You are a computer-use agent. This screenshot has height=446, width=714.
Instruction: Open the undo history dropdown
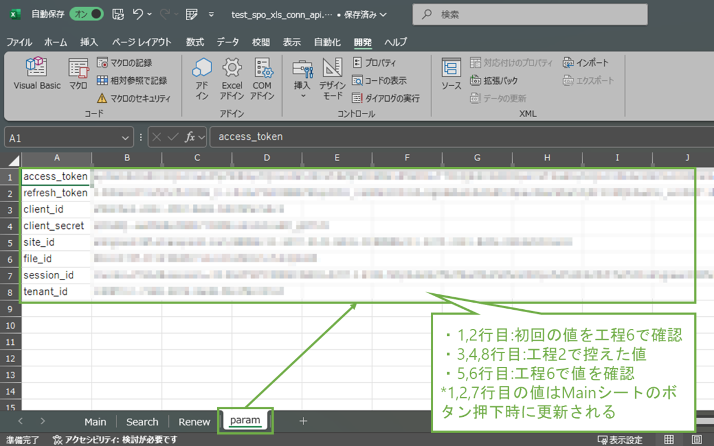point(149,14)
